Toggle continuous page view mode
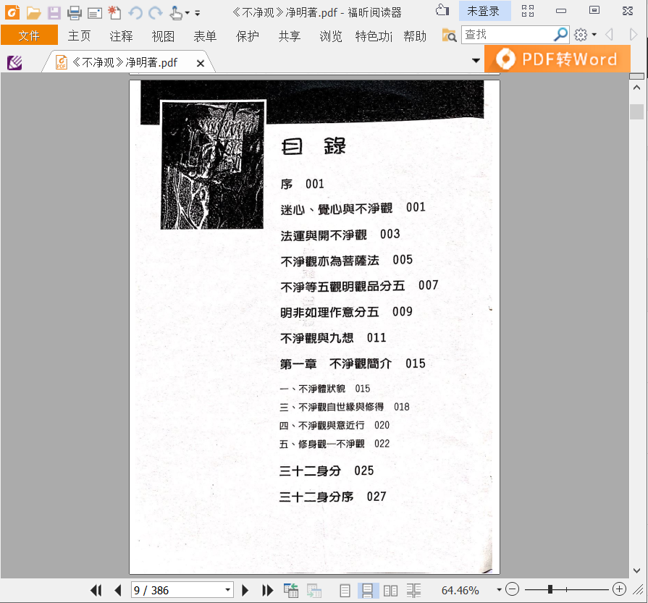This screenshot has height=603, width=648. (x=367, y=591)
